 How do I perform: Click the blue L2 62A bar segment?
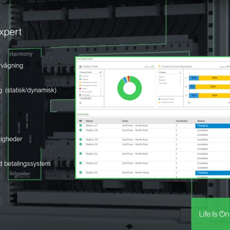click(192, 87)
